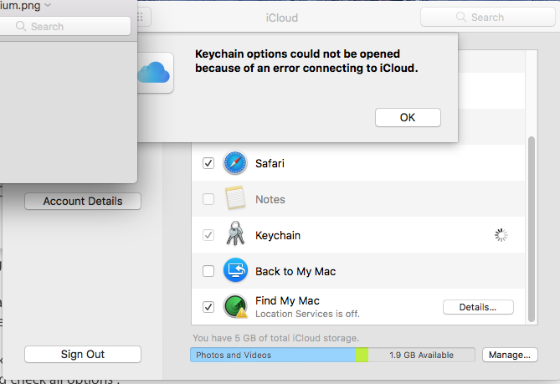Click the iCloud preferences search field
Image resolution: width=560 pixels, height=384 pixels.
(x=487, y=17)
